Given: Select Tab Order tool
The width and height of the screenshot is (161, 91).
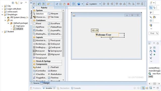Looking at the screenshot, I should pyautogui.click(x=53, y=17).
